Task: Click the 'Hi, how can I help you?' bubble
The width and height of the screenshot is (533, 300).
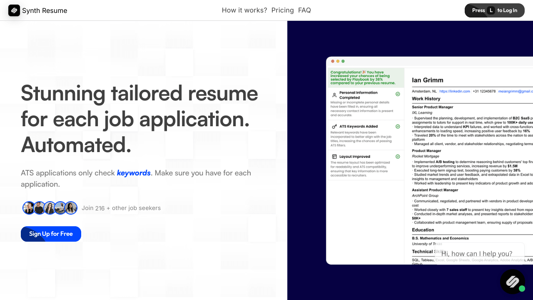Action: [x=476, y=253]
